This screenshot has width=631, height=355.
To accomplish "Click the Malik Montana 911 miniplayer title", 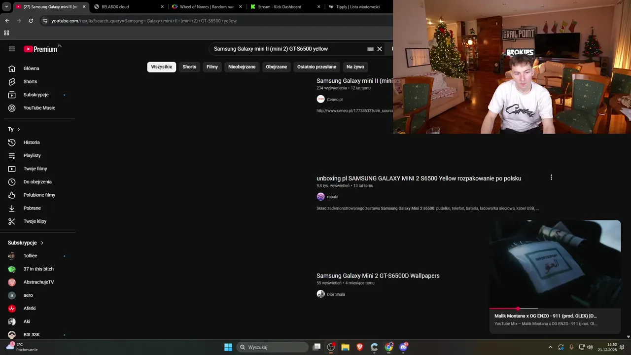I will (546, 316).
